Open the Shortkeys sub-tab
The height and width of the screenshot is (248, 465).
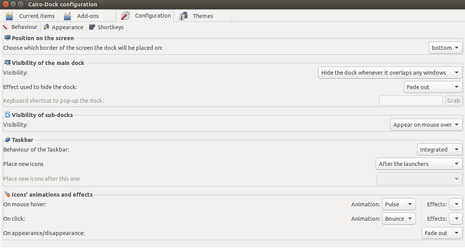click(107, 27)
